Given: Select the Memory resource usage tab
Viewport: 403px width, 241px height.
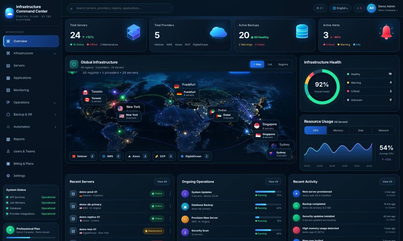Looking at the screenshot, I should click(x=338, y=131).
